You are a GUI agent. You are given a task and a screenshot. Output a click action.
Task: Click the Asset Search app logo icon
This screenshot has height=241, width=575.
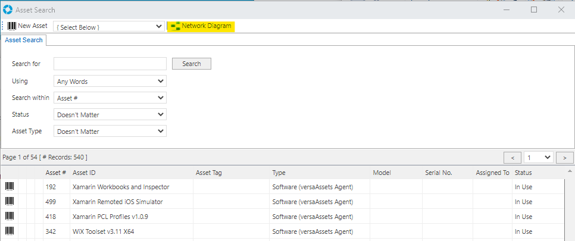[8, 10]
